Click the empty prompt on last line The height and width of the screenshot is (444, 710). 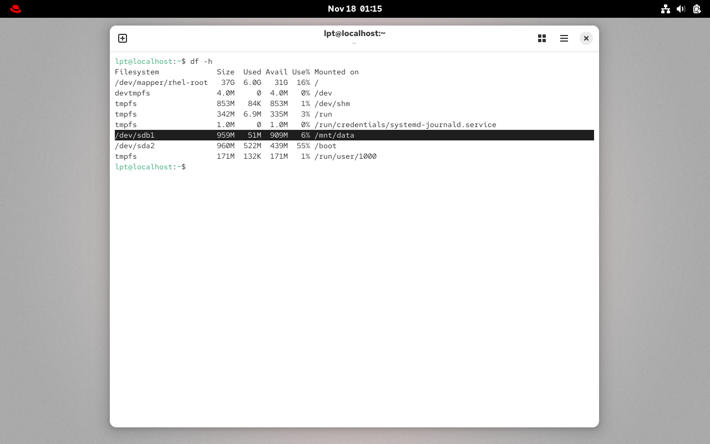(x=190, y=167)
